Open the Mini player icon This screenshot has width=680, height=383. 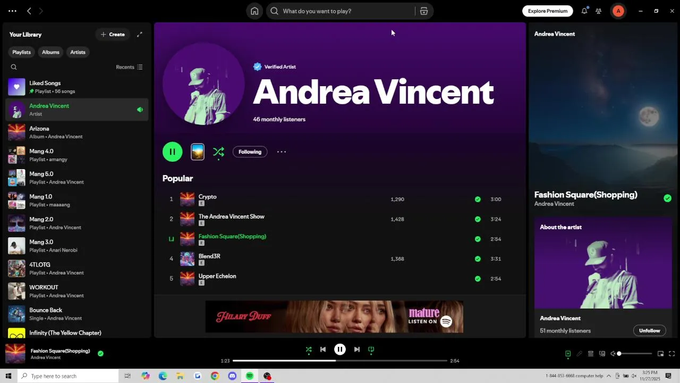pos(660,354)
